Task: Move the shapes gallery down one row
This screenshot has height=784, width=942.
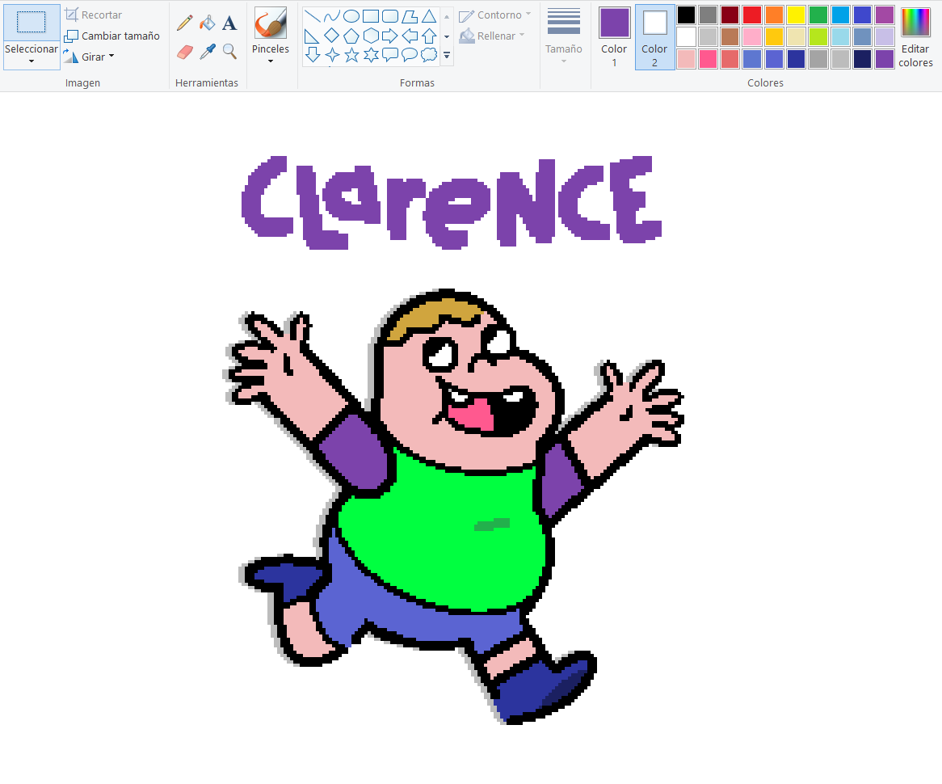Action: (x=447, y=36)
